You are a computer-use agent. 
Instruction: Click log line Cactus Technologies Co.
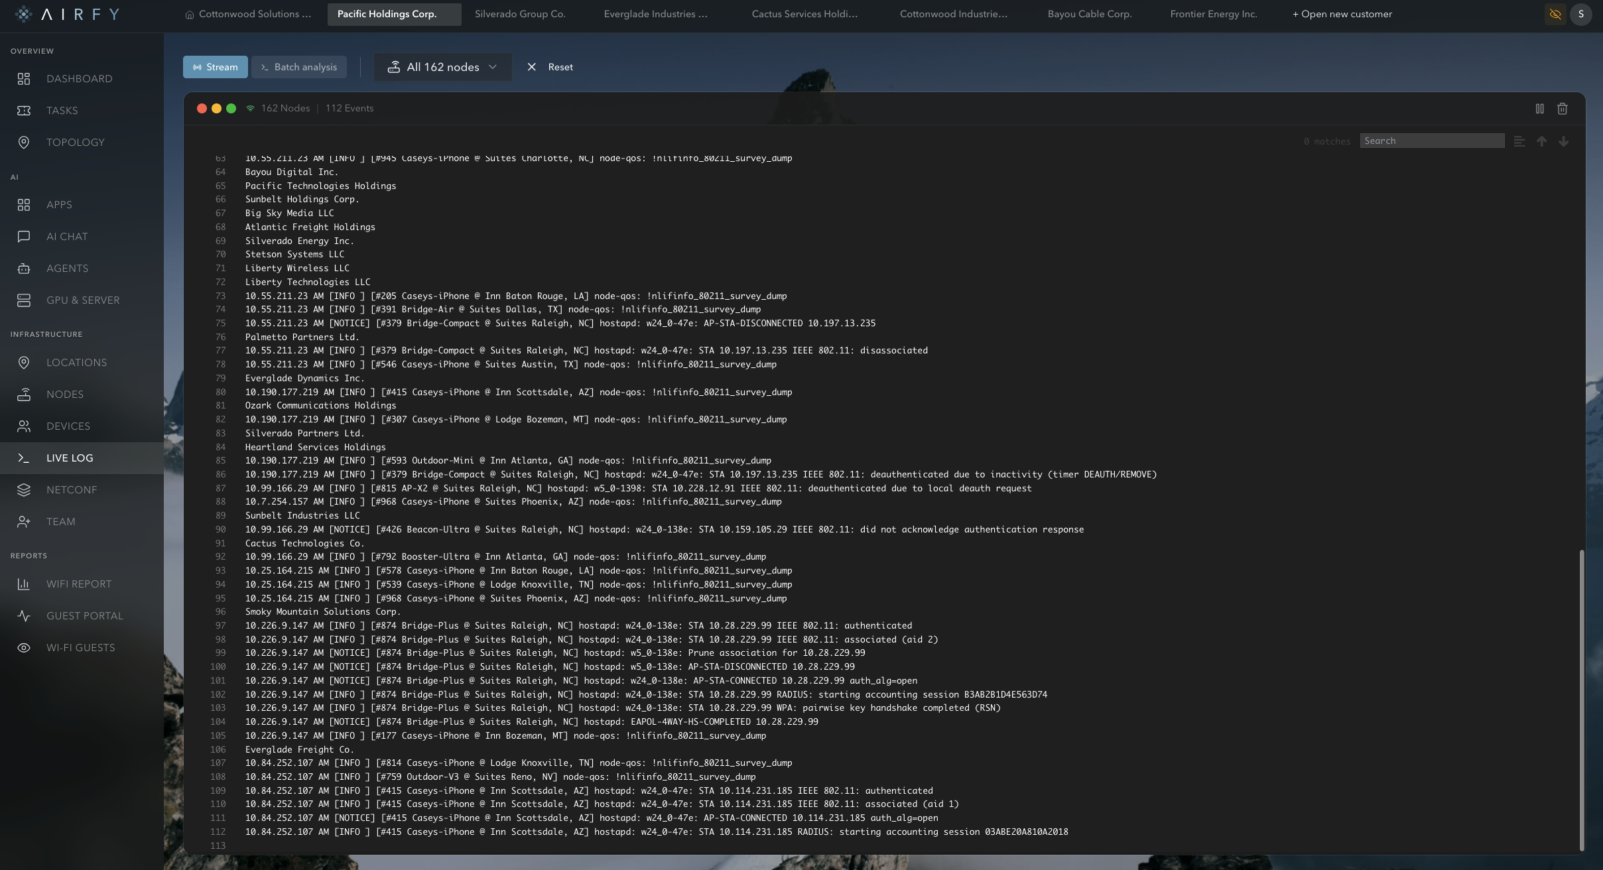click(304, 543)
